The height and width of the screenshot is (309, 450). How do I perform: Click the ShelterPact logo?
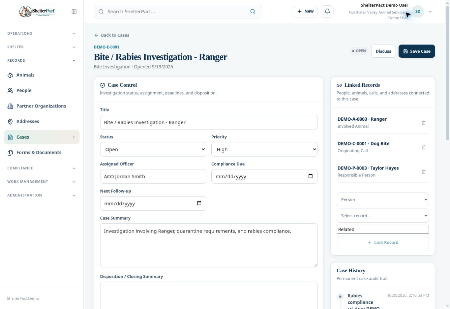pyautogui.click(x=37, y=11)
